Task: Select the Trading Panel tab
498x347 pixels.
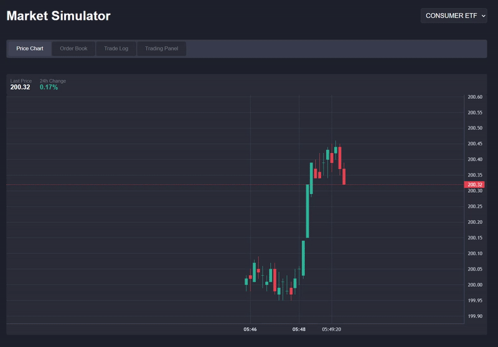Action: coord(161,49)
